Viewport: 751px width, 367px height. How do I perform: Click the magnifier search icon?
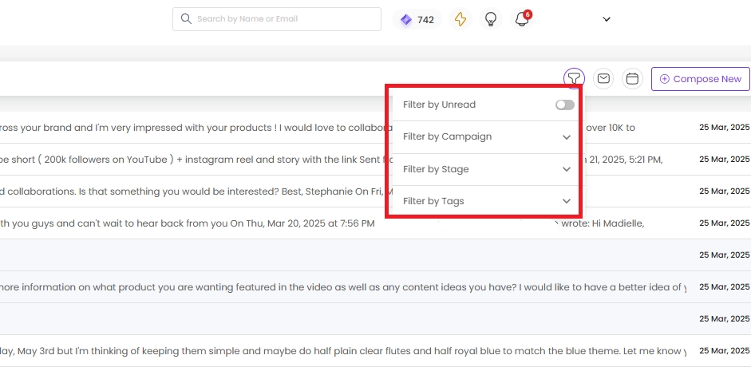click(186, 19)
